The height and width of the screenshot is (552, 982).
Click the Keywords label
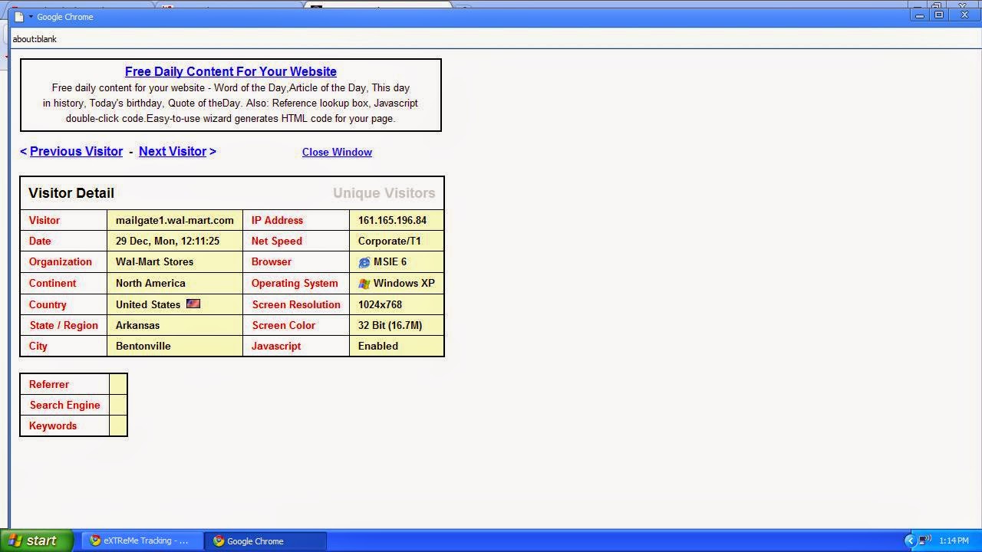click(53, 426)
